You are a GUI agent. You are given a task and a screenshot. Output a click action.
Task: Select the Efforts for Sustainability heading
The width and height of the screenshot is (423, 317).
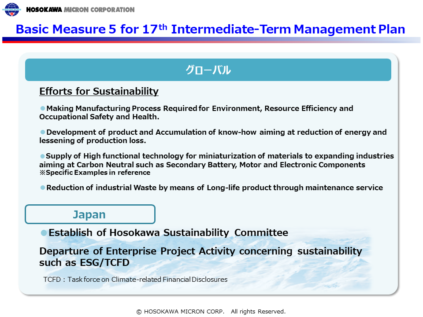tap(99, 91)
